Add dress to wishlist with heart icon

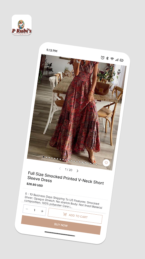point(106,163)
